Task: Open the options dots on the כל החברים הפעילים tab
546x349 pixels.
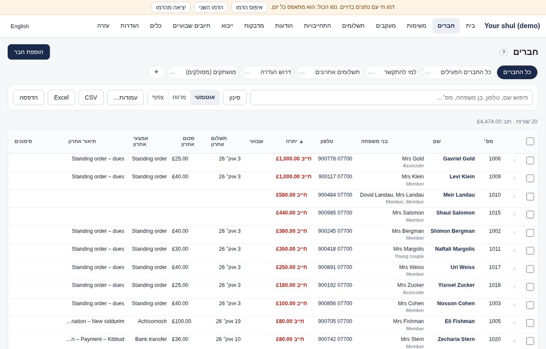Action: 427,72
